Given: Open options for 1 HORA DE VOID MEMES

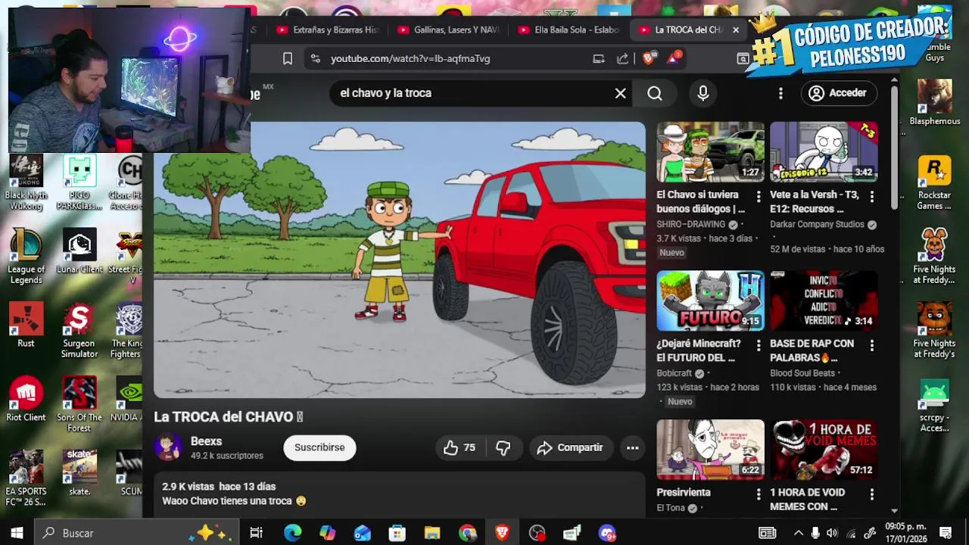Looking at the screenshot, I should pyautogui.click(x=872, y=494).
